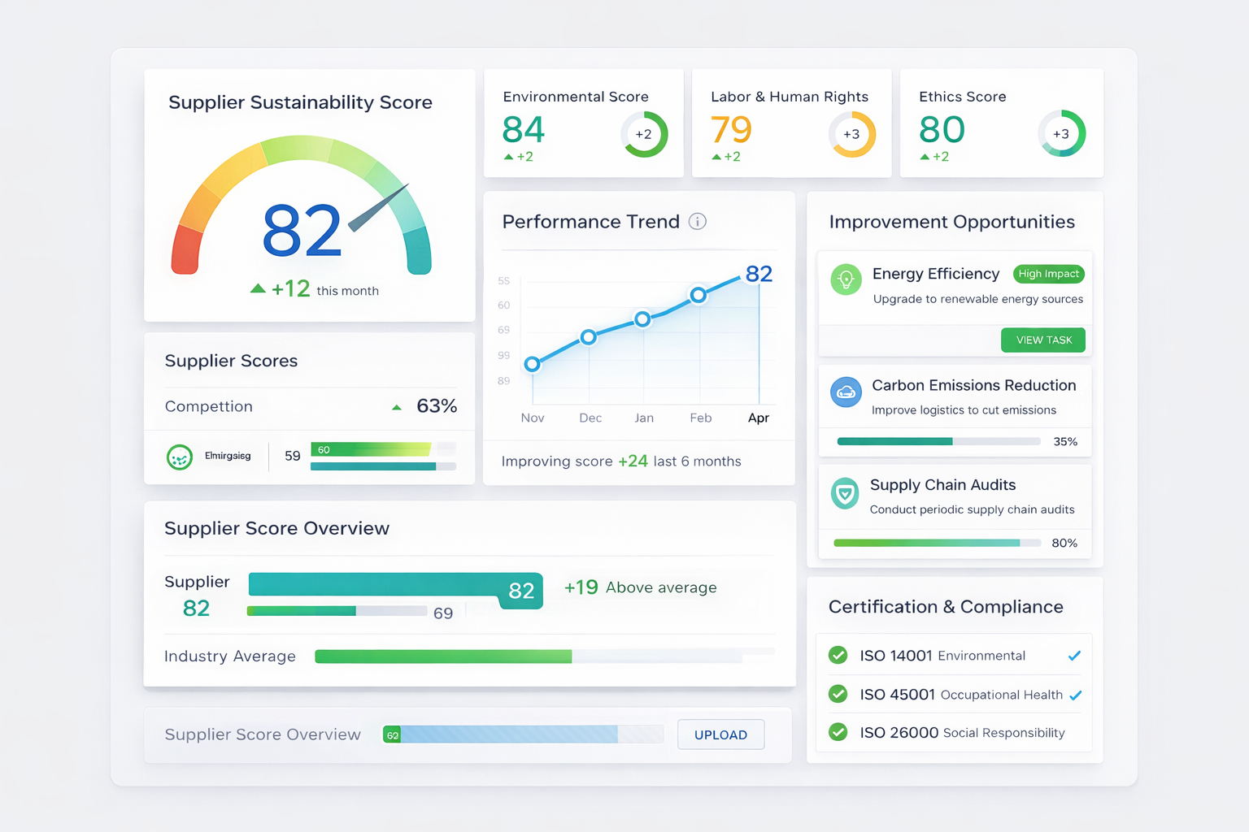Click the Environmental Score +2 up arrow
Viewport: 1249px width, 832px height.
coord(508,157)
